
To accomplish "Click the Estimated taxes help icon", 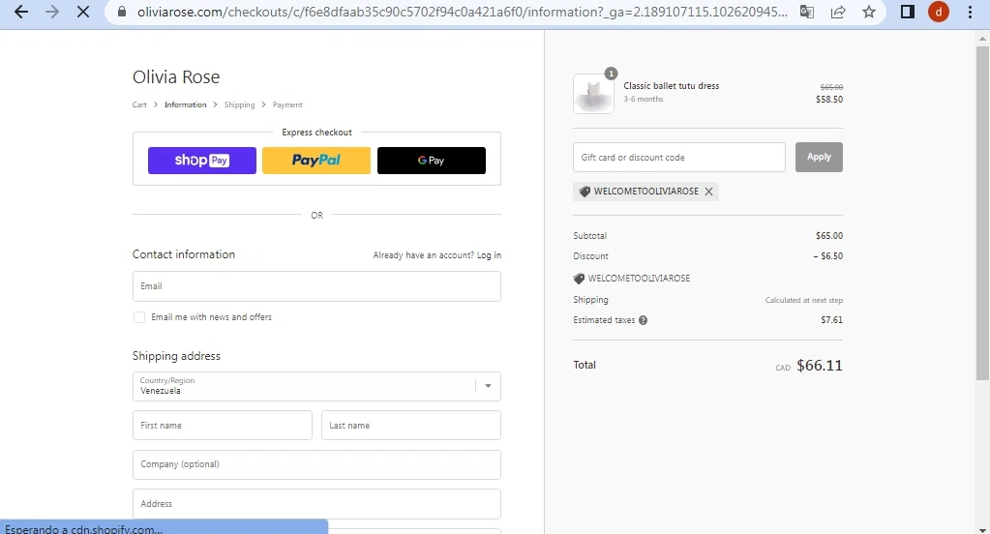I will click(643, 320).
